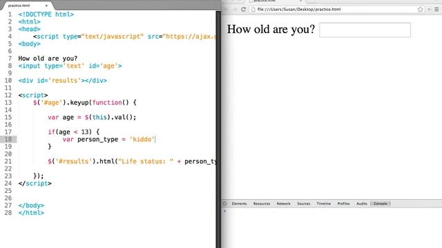This screenshot has height=248, width=442.
Task: Bookmark this page with the star icon
Action: pos(421,9)
